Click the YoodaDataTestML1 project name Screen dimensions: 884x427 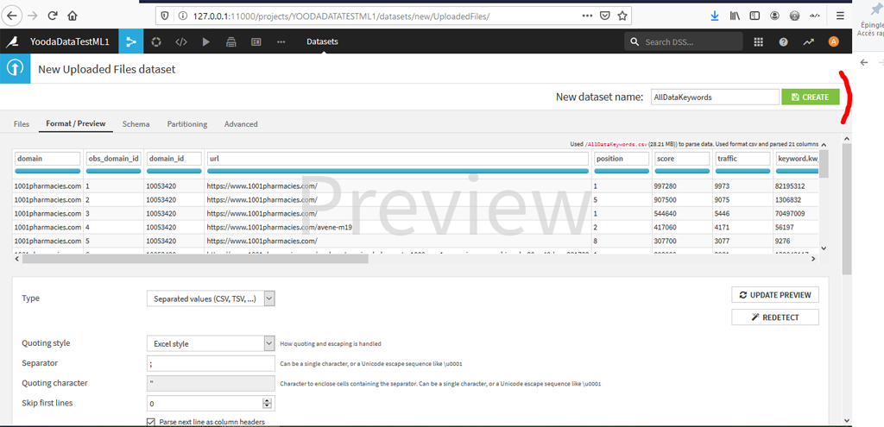tap(70, 41)
